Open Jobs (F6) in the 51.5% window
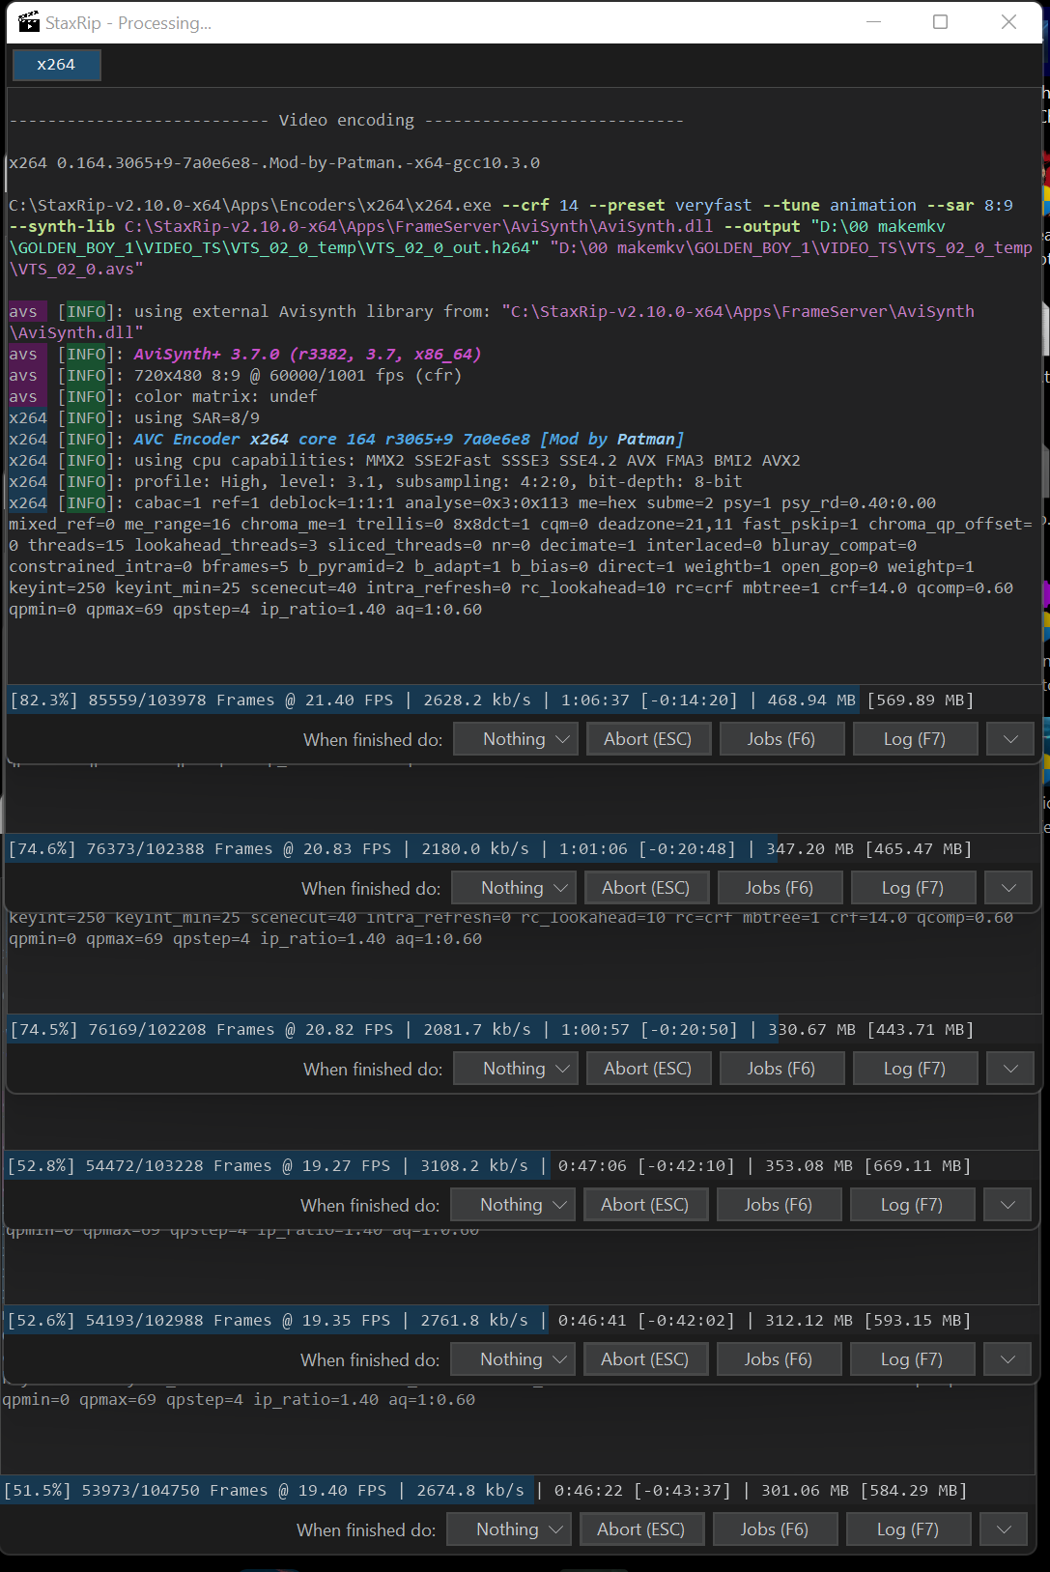The image size is (1050, 1572). 774,1529
